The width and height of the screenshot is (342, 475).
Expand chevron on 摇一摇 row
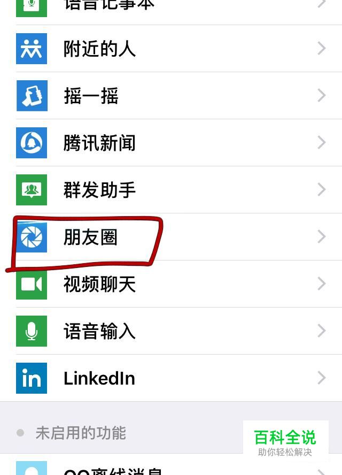pos(321,95)
